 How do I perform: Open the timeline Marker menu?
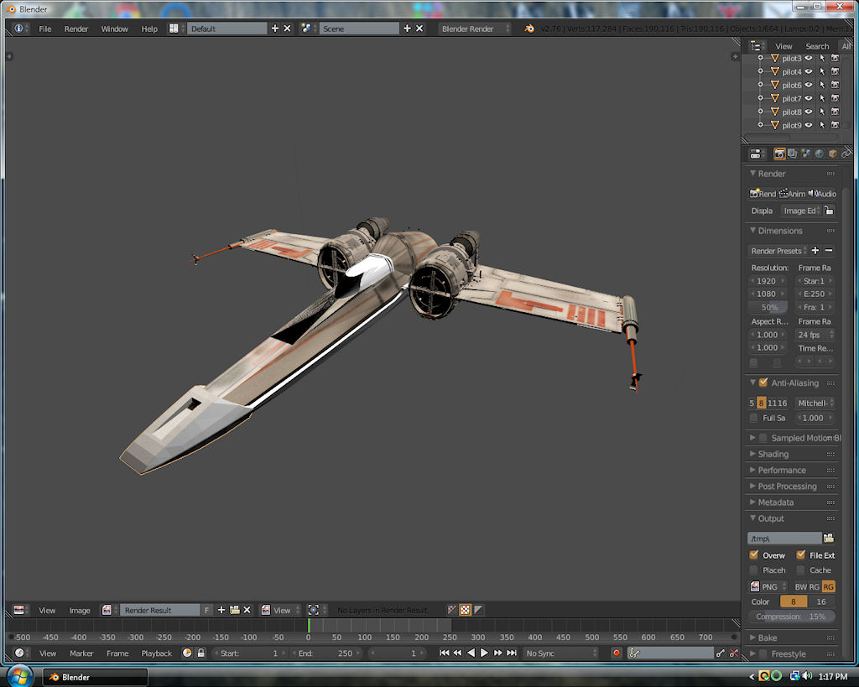[x=81, y=653]
